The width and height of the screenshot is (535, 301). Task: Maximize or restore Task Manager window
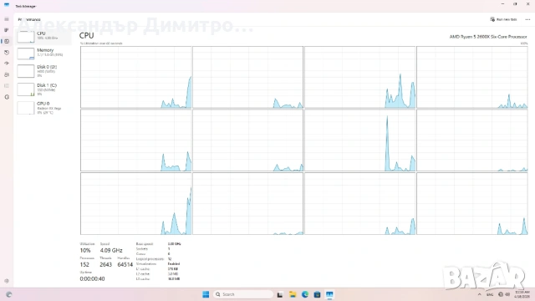tap(515, 4)
